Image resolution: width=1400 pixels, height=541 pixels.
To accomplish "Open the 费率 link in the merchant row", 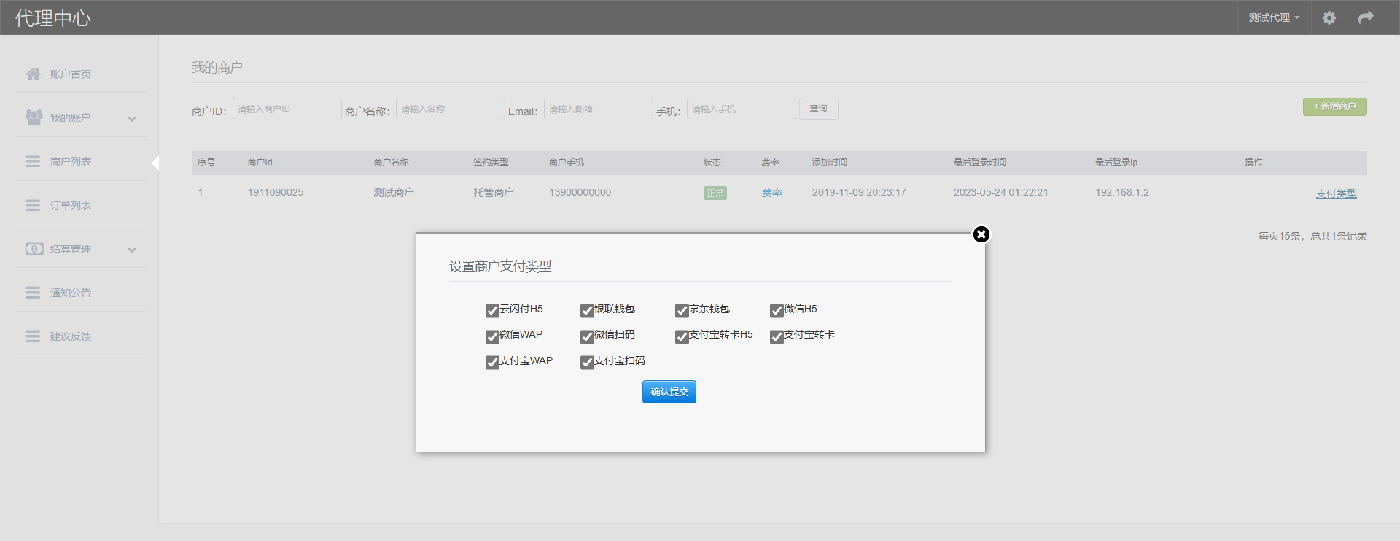I will point(771,193).
